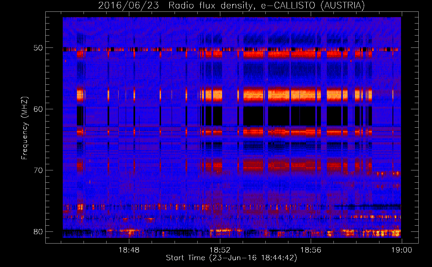This screenshot has width=432, height=267.
Task: Click the '50' frequency axis label
Action: tap(38, 48)
